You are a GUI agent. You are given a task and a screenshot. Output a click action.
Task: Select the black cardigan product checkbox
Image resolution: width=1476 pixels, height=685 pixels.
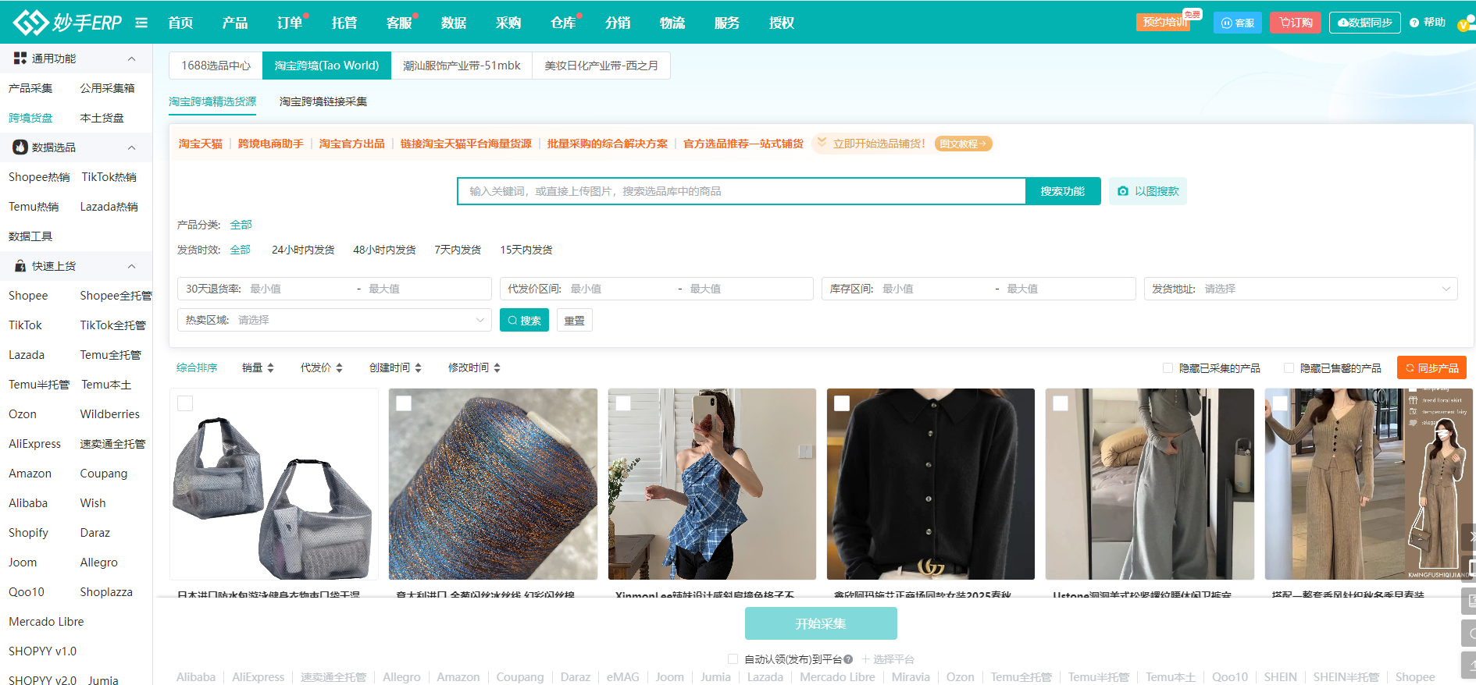coord(842,403)
